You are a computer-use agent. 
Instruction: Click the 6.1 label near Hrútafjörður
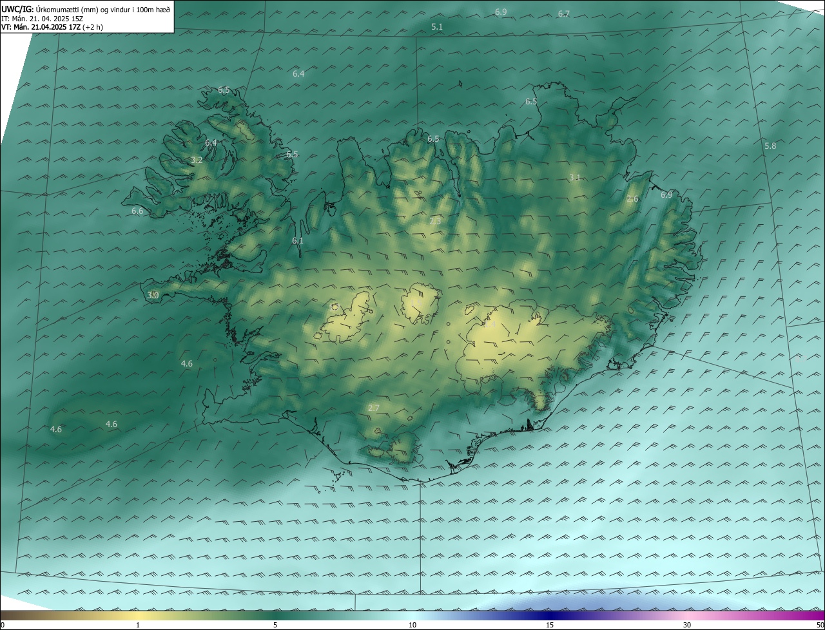point(298,240)
